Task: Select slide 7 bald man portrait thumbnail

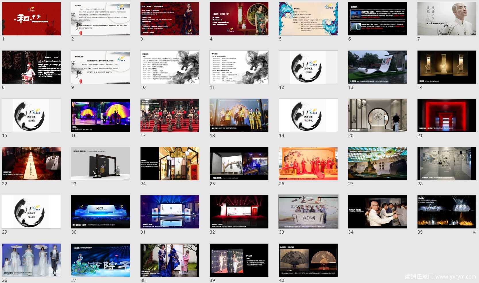Action: (x=447, y=19)
